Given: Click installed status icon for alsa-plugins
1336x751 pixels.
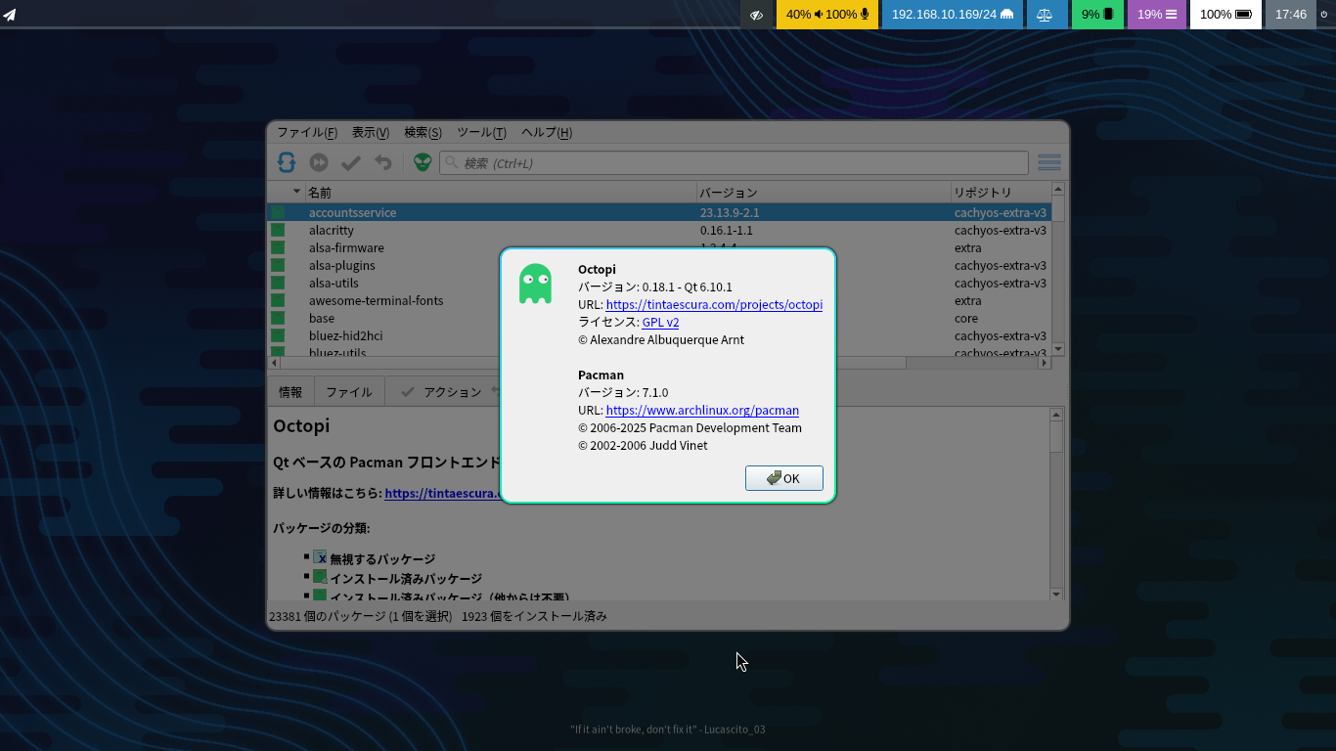Looking at the screenshot, I should click(278, 265).
